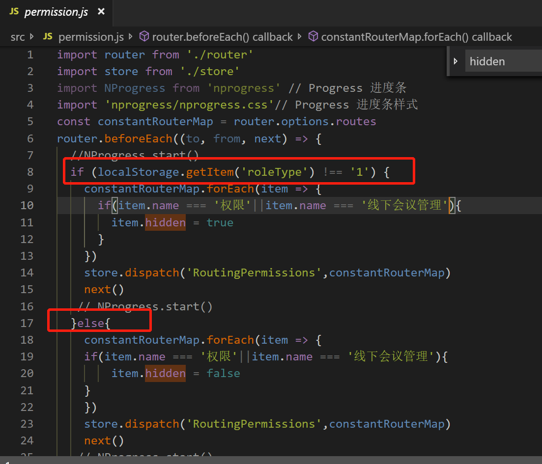
Task: Click highlighted hidden on line 11
Action: point(165,222)
